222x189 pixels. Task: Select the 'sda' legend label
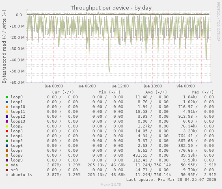coord(14,165)
